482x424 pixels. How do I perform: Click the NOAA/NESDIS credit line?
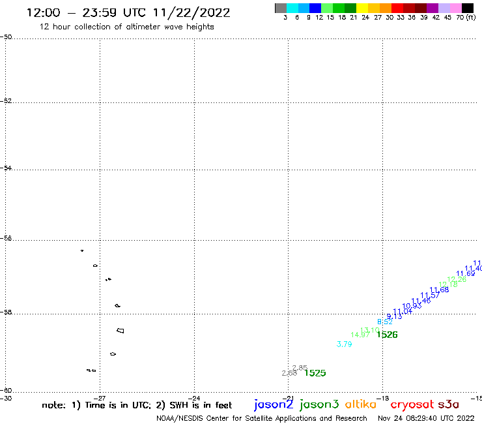[x=262, y=418]
